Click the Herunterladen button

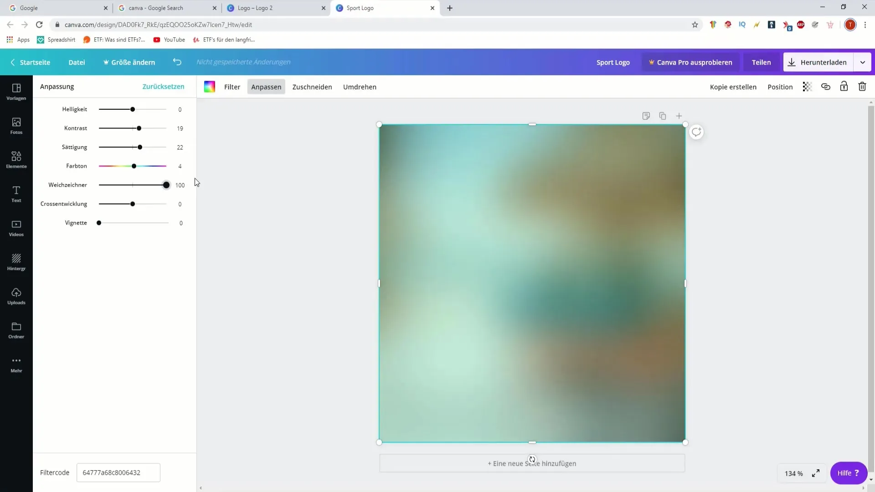(x=818, y=62)
